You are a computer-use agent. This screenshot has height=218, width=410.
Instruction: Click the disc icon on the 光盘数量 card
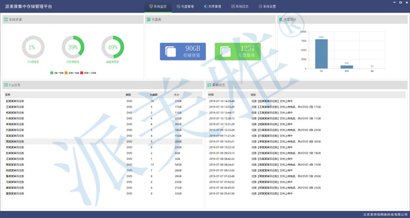pos(226,52)
